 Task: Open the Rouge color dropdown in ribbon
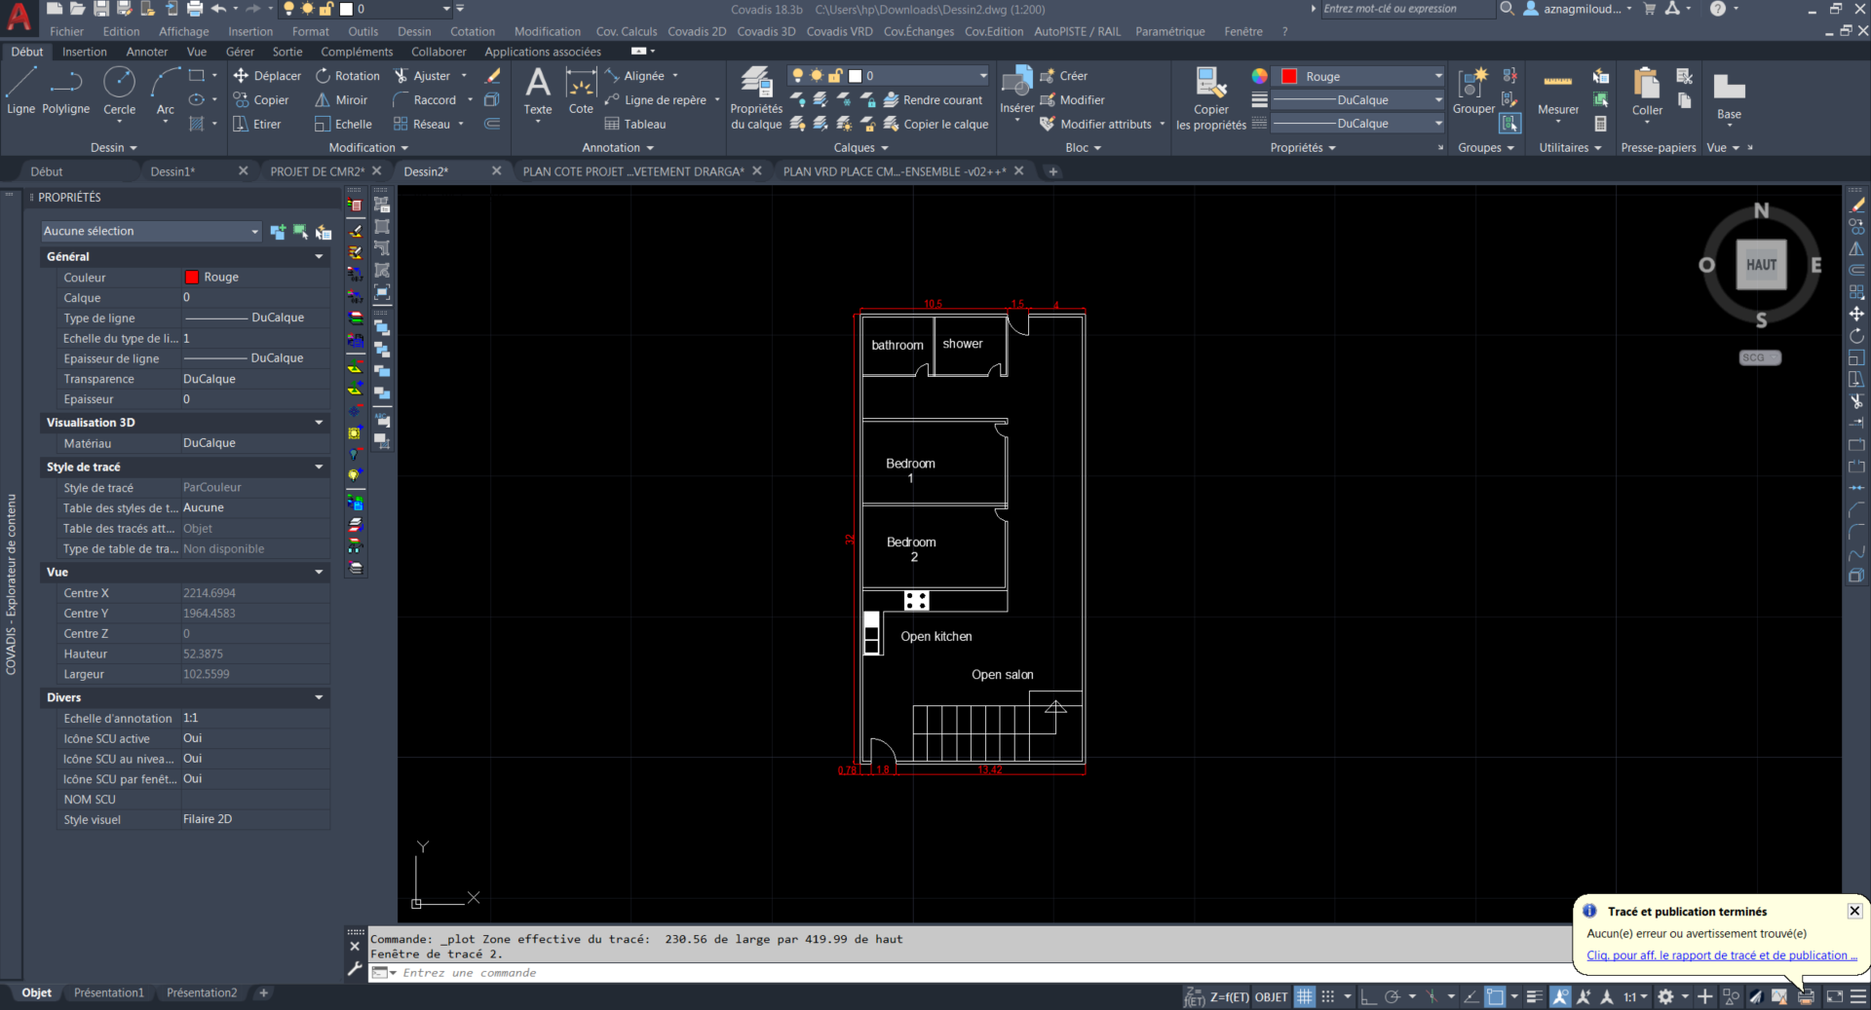pos(1361,76)
